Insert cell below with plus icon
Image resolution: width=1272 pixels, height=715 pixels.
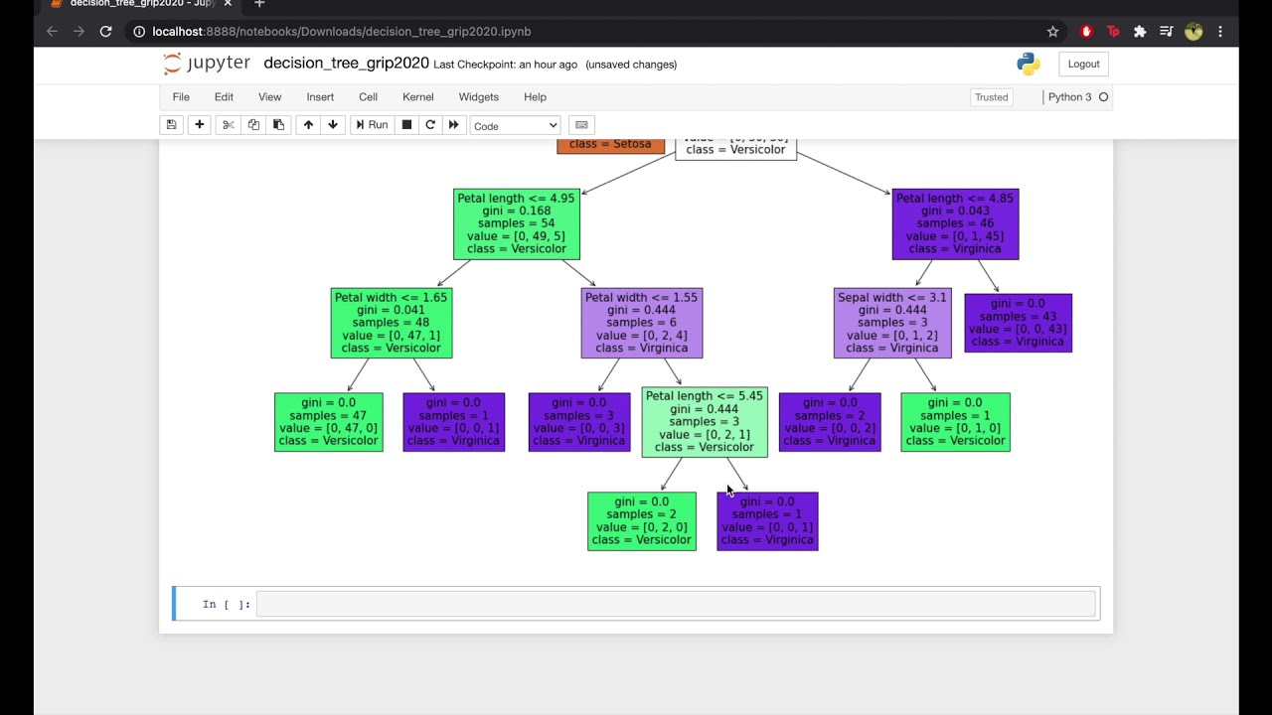(199, 125)
